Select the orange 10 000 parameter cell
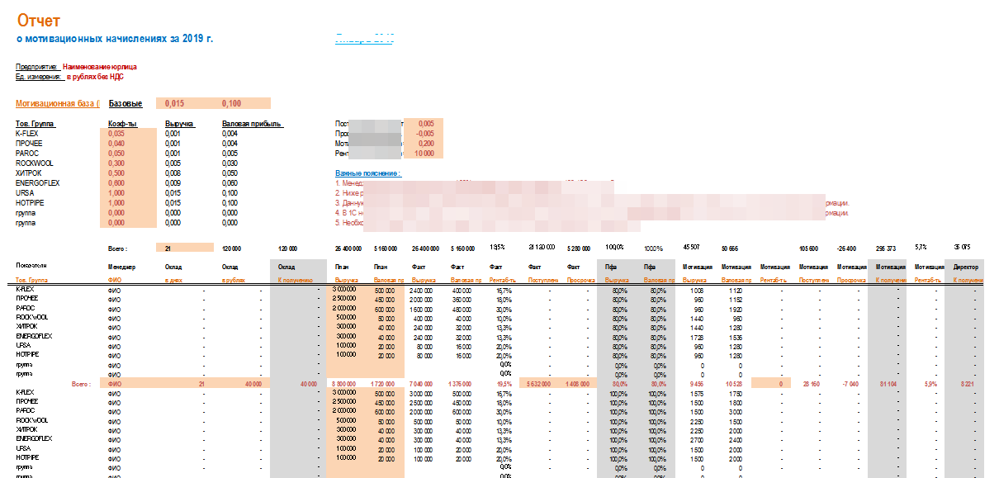Screen dimensions: 999x478 (x=424, y=153)
